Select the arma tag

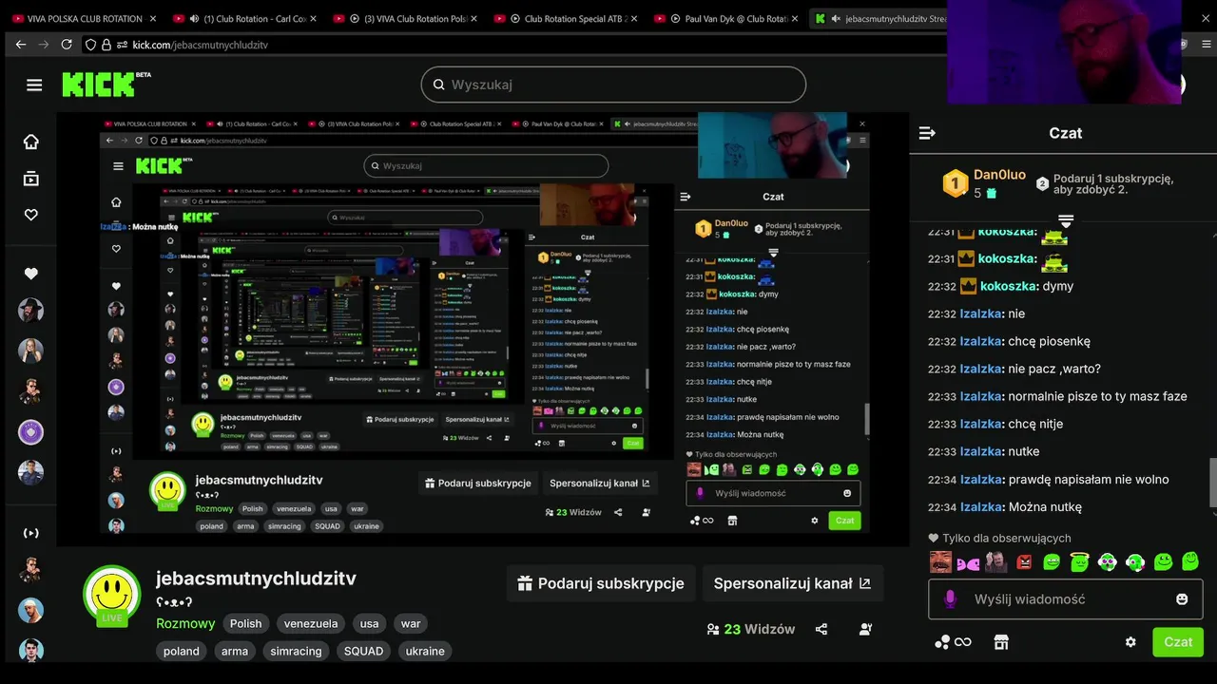pyautogui.click(x=235, y=651)
